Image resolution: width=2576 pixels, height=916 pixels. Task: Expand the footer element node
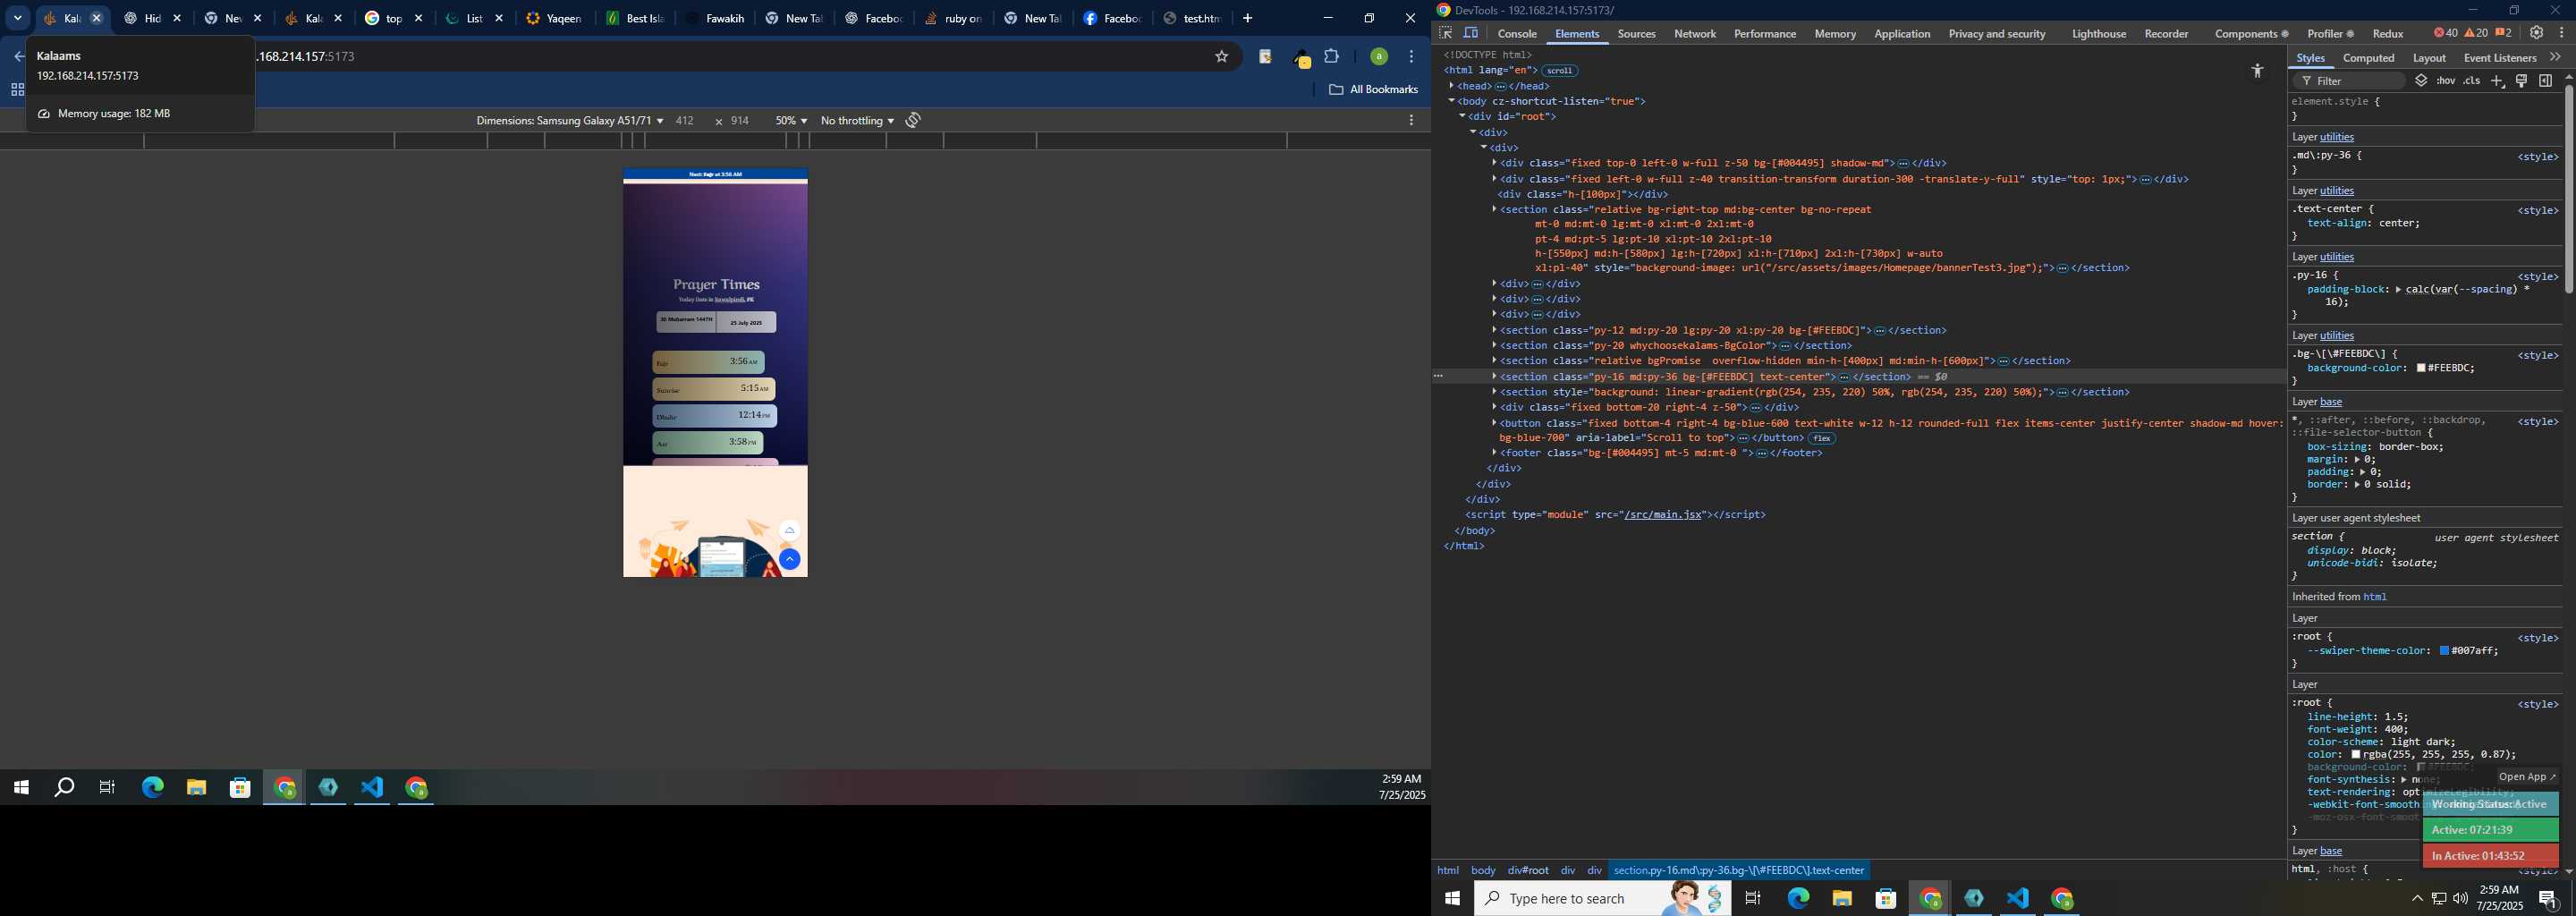pyautogui.click(x=1494, y=453)
